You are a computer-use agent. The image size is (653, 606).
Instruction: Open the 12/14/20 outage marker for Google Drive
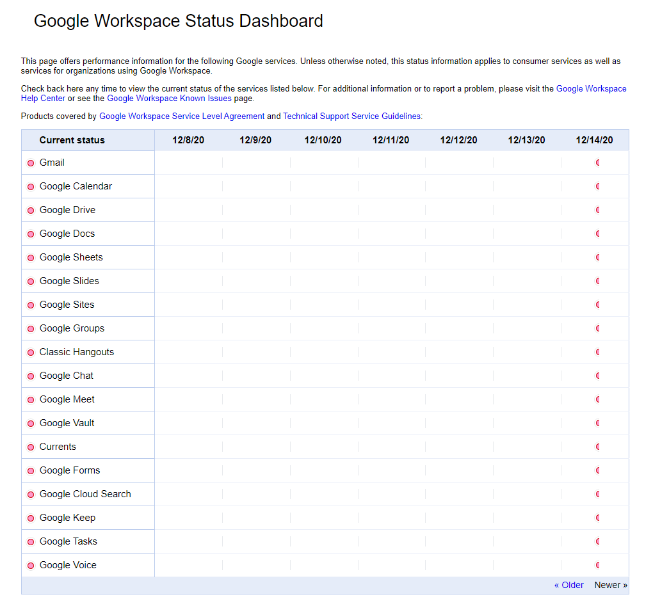597,210
